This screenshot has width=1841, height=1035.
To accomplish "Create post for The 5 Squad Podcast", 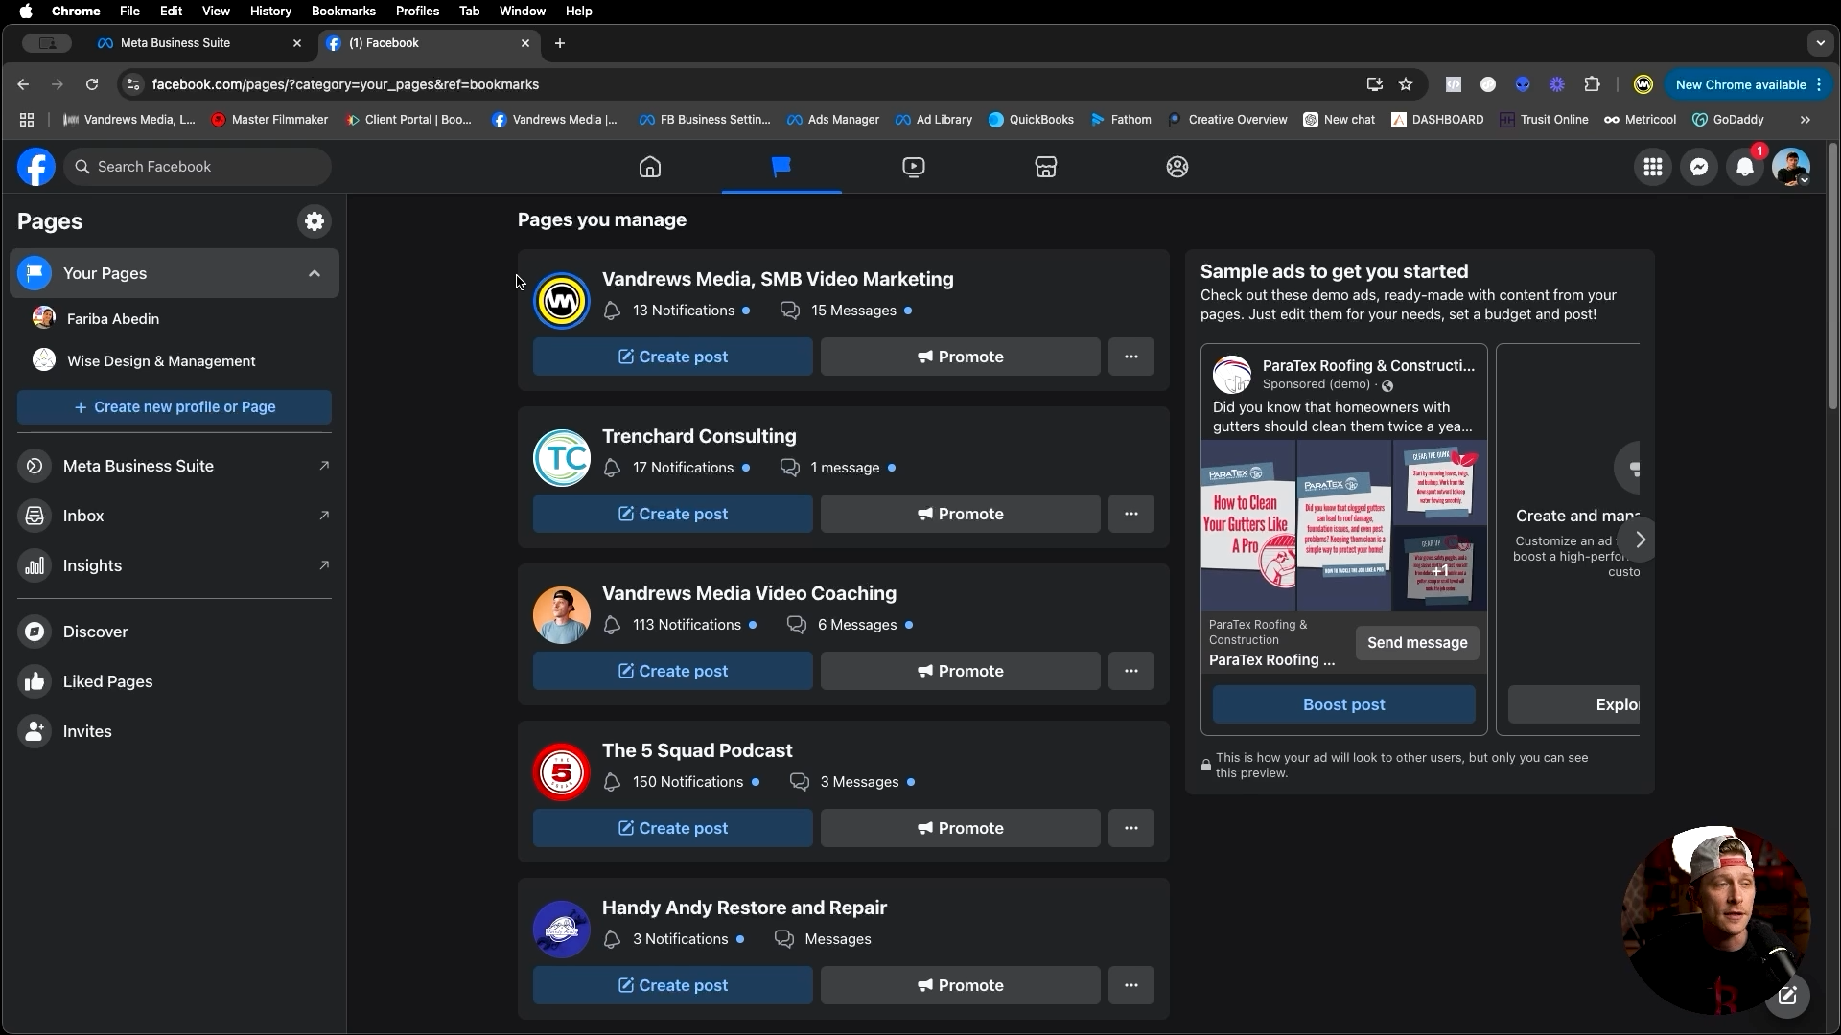I will coord(673,828).
